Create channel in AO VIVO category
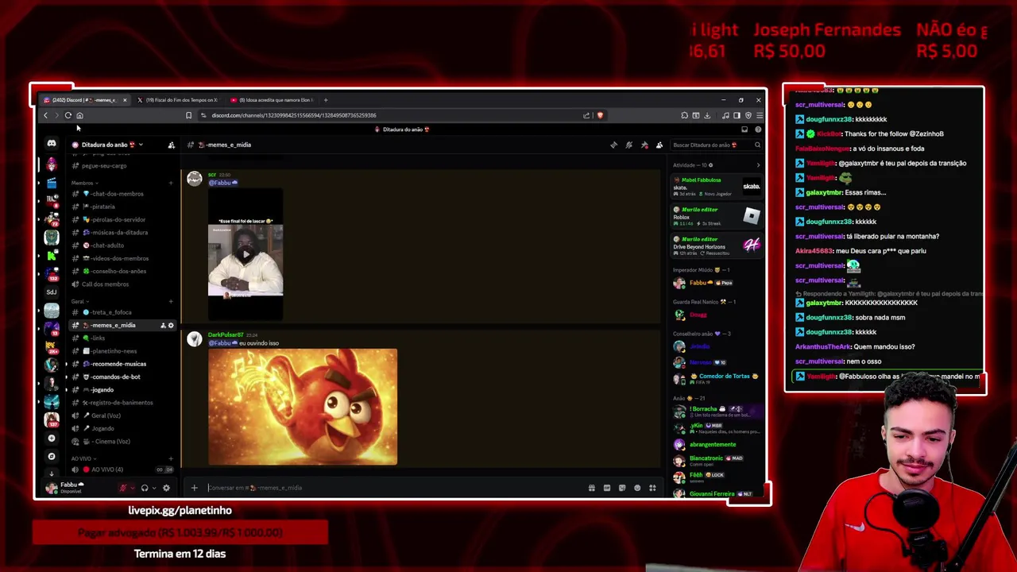Screen dimensions: 1017x572 pyautogui.click(x=171, y=458)
